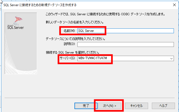Click the 名前(M): label

pyautogui.click(x=69, y=31)
